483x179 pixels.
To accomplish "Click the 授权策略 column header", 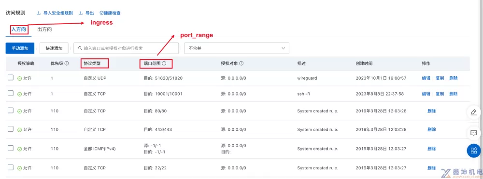I will pyautogui.click(x=26, y=63).
